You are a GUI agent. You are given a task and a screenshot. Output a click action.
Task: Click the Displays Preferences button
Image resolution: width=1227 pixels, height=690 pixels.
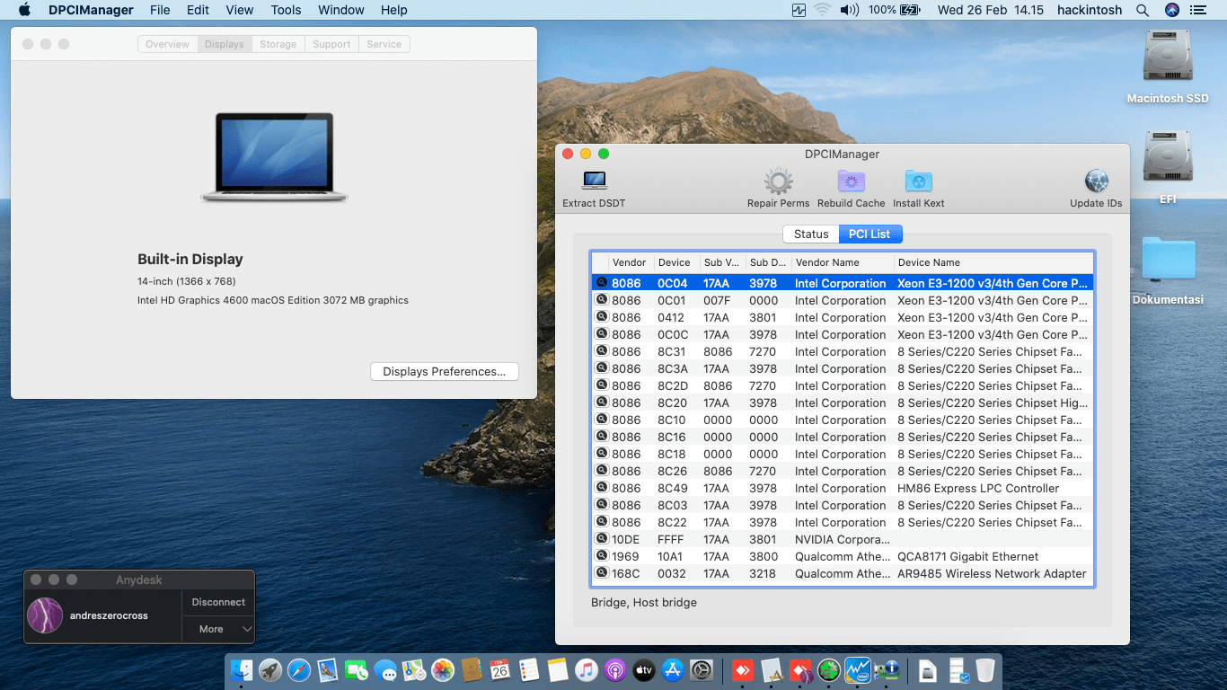click(x=445, y=371)
